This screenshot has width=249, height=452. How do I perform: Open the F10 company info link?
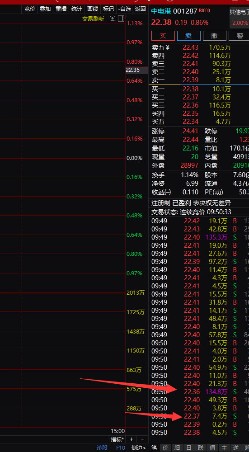click(x=121, y=447)
